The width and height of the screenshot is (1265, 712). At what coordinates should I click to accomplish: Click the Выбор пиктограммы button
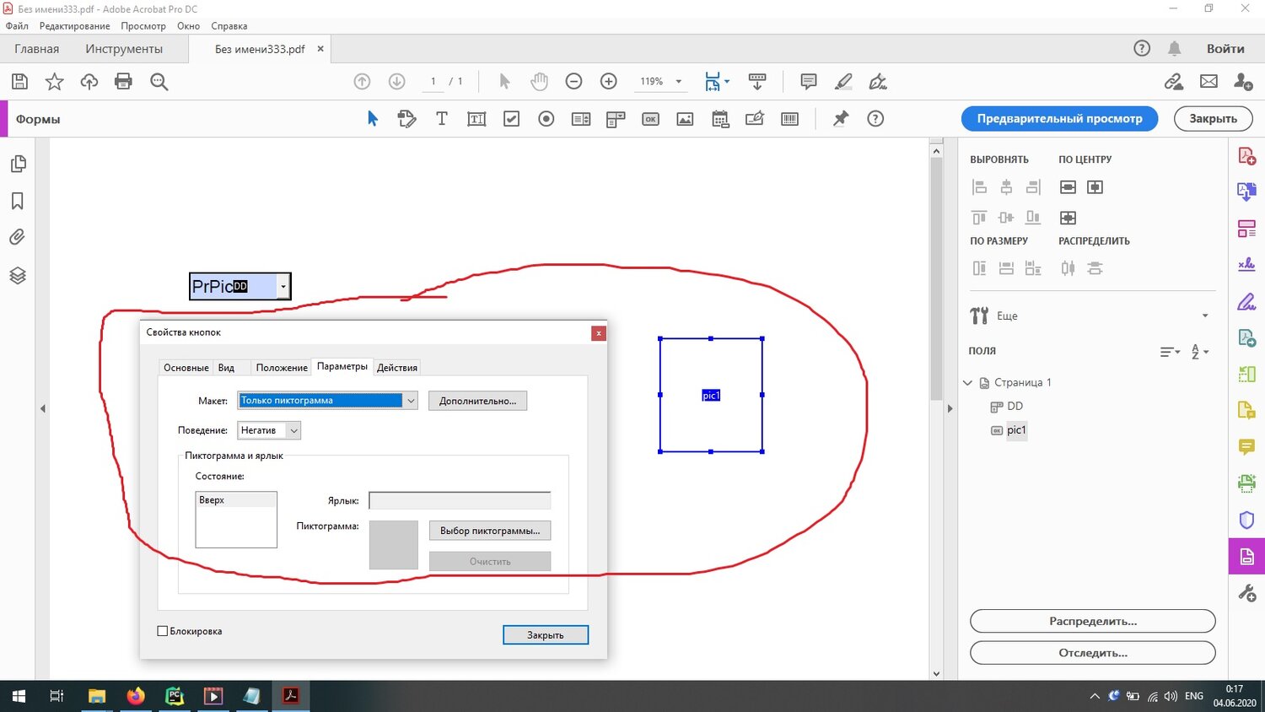(x=489, y=531)
